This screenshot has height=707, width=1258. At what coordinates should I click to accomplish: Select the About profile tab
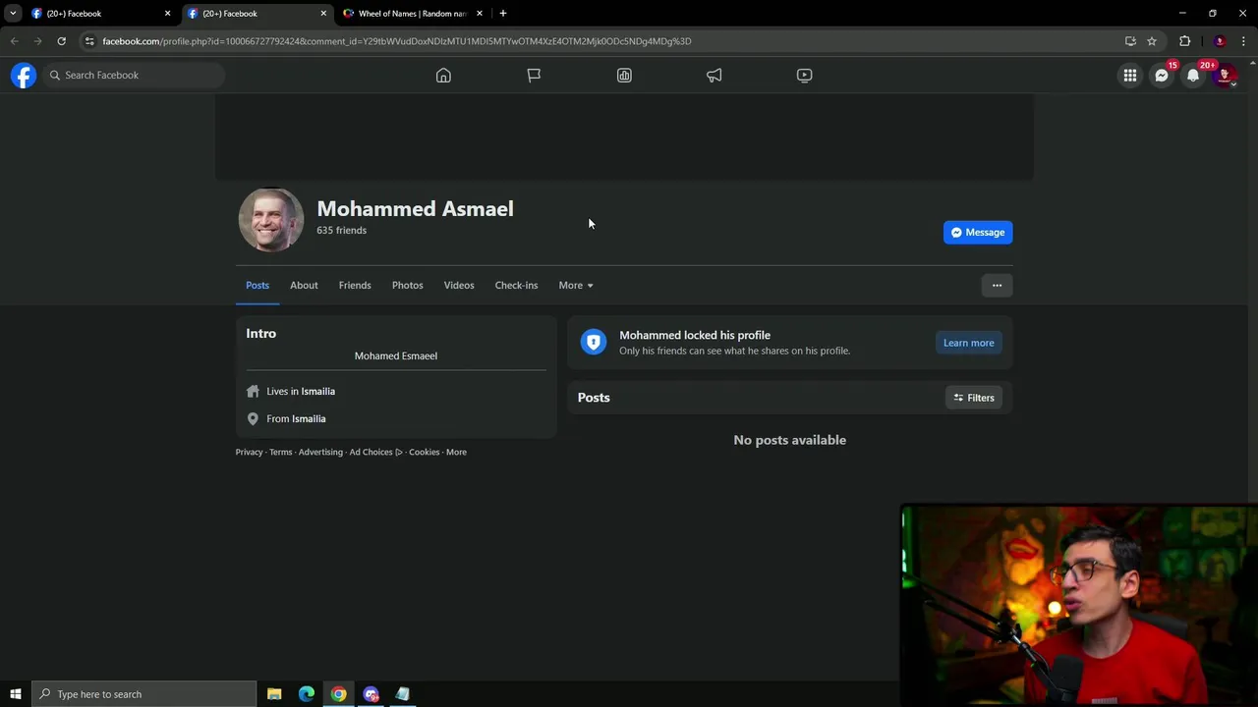click(304, 285)
